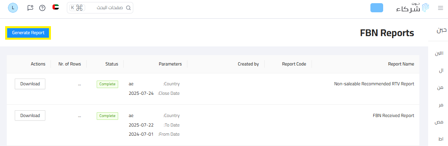This screenshot has height=146, width=448.
Task: Open the help question mark icon
Action: click(42, 8)
